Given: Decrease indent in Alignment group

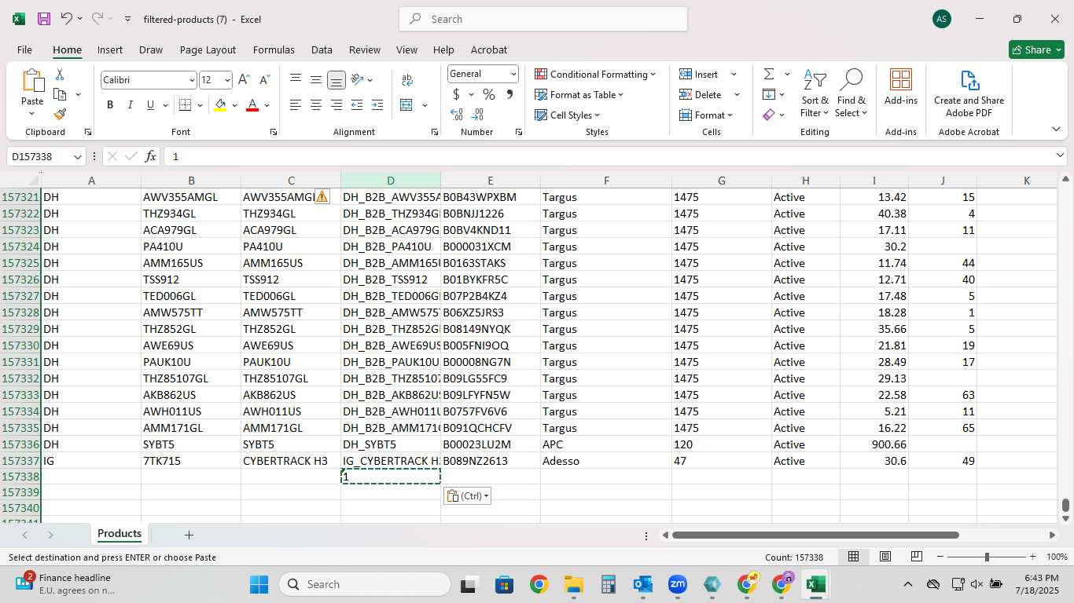Looking at the screenshot, I should (x=357, y=105).
